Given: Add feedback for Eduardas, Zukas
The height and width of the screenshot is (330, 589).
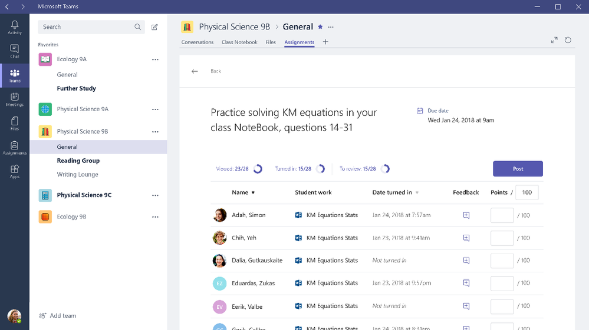Looking at the screenshot, I should click(x=466, y=283).
